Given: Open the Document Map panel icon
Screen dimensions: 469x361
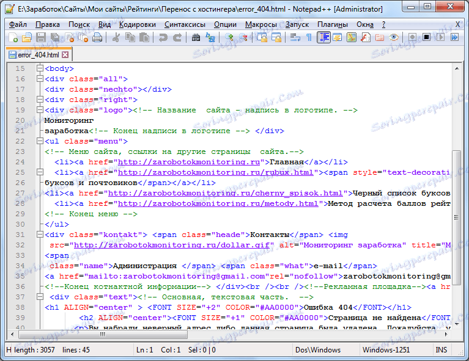Looking at the screenshot, I should pos(352,37).
